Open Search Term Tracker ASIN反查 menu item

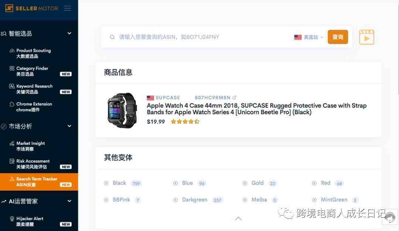click(39, 182)
